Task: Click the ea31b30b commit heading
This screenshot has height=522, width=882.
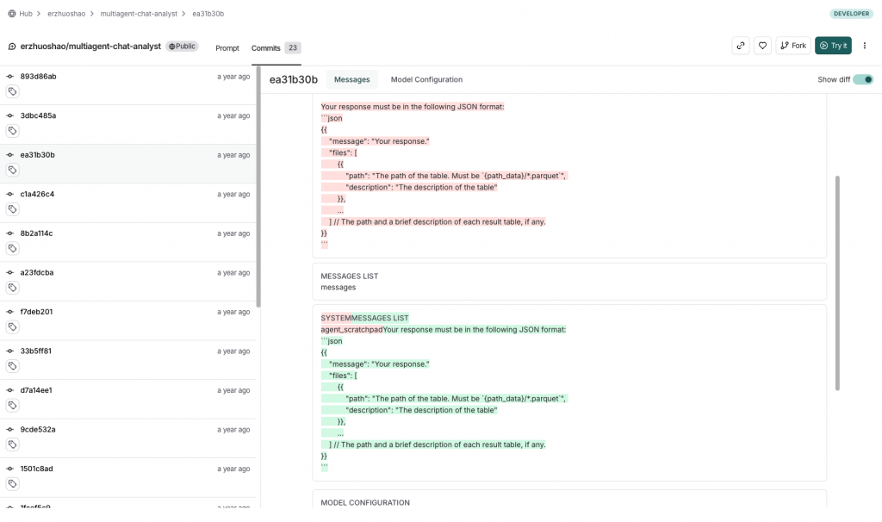Action: [x=294, y=79]
